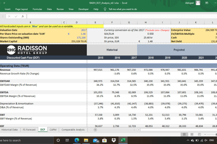This screenshot has height=144, width=217.
Task: Select column H header
Action: 146,22
